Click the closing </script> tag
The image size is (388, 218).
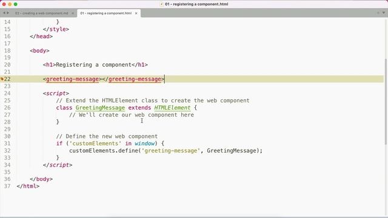tap(58, 165)
